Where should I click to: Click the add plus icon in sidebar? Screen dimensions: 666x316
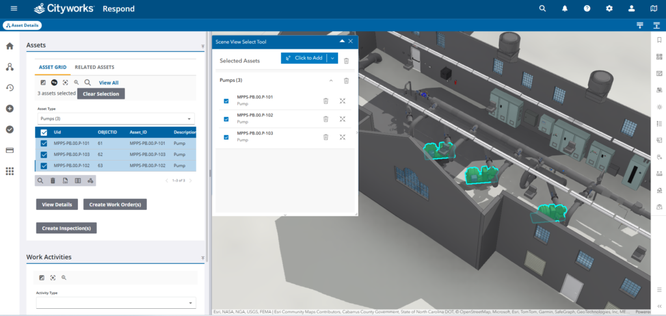point(10,109)
